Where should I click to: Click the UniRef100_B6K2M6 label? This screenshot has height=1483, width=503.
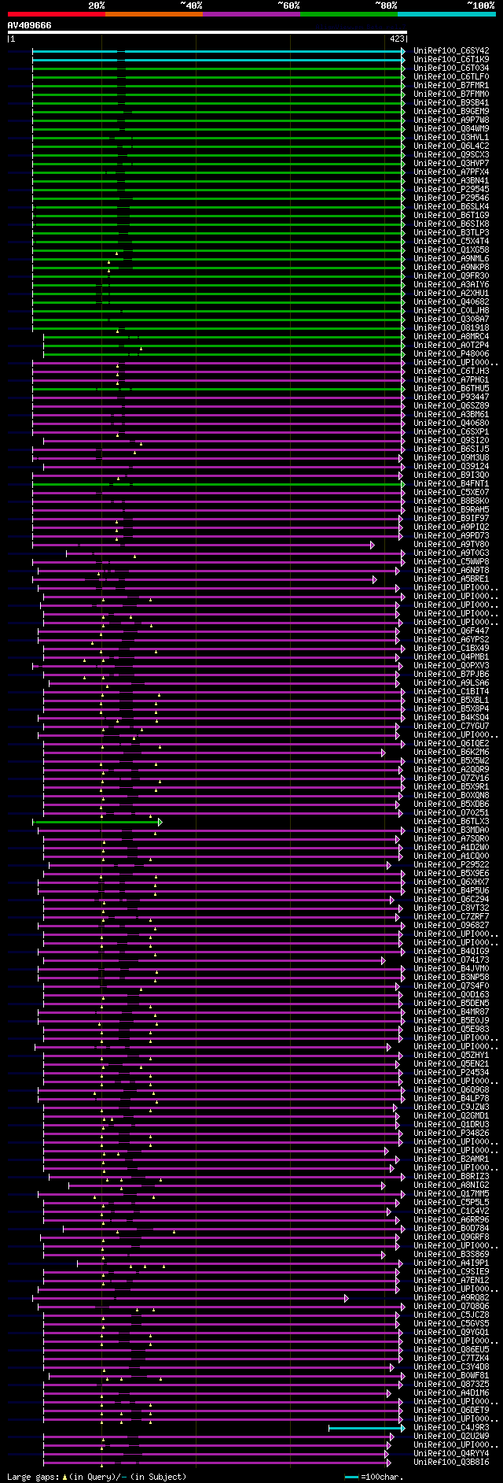[x=451, y=752]
